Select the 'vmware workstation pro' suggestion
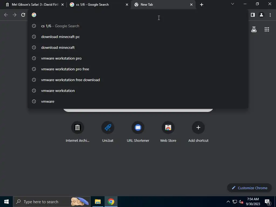276x207 pixels. [x=138, y=58]
